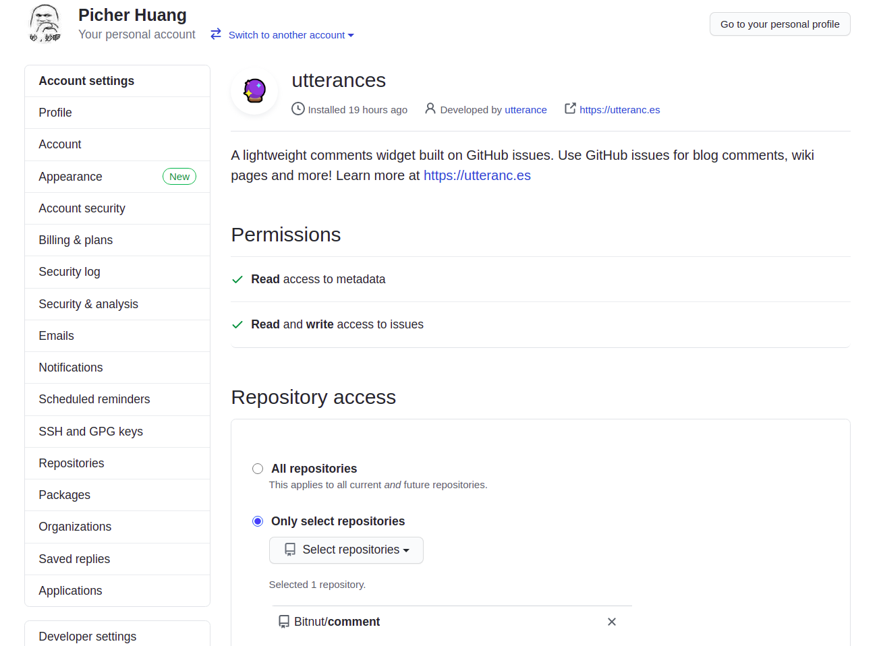Click the Repository access heading
This screenshot has height=646, width=879.
pyautogui.click(x=314, y=397)
